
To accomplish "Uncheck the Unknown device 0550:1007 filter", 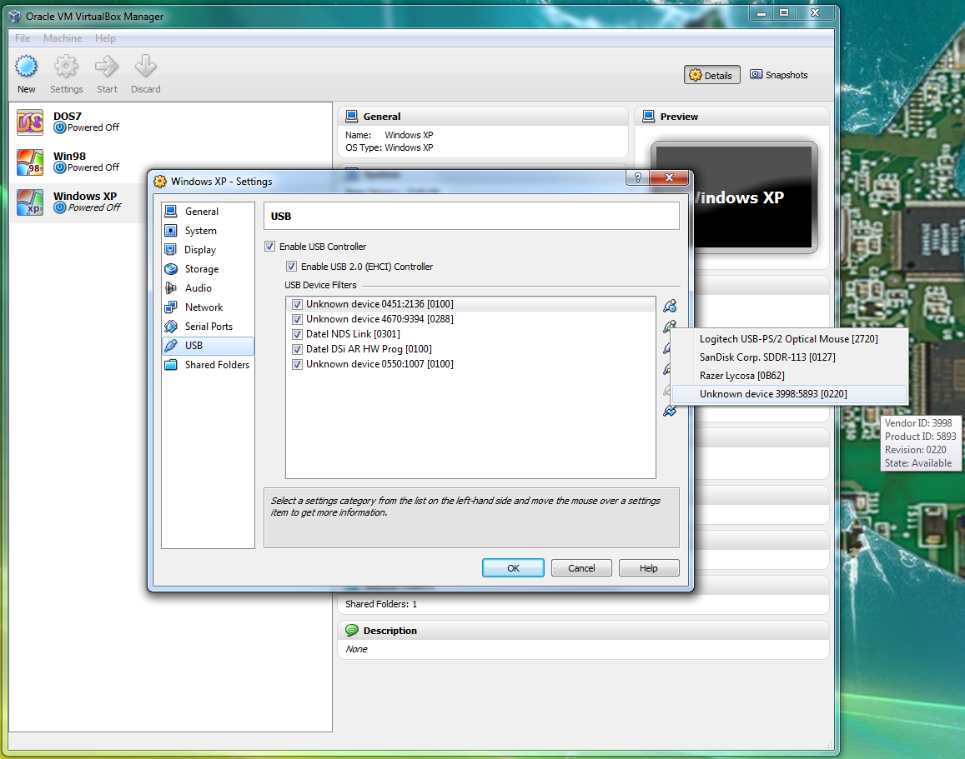I will [297, 364].
